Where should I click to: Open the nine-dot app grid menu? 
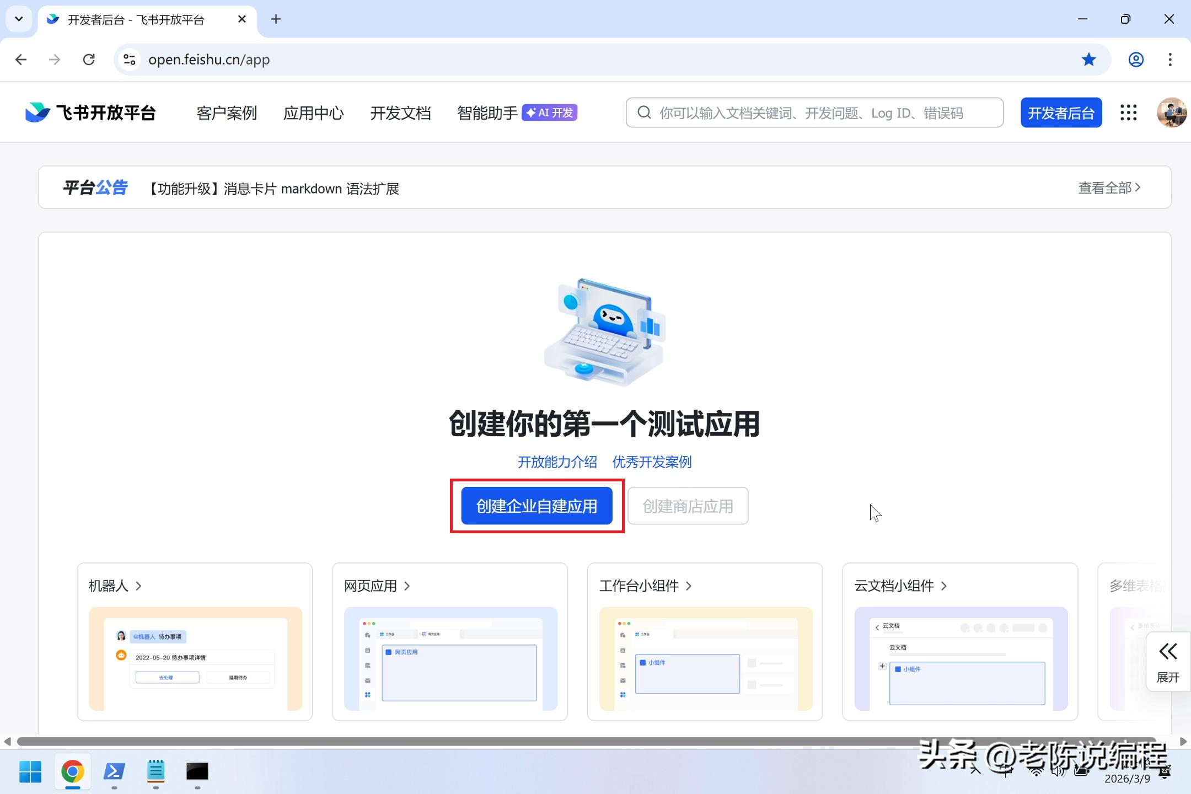(1128, 112)
